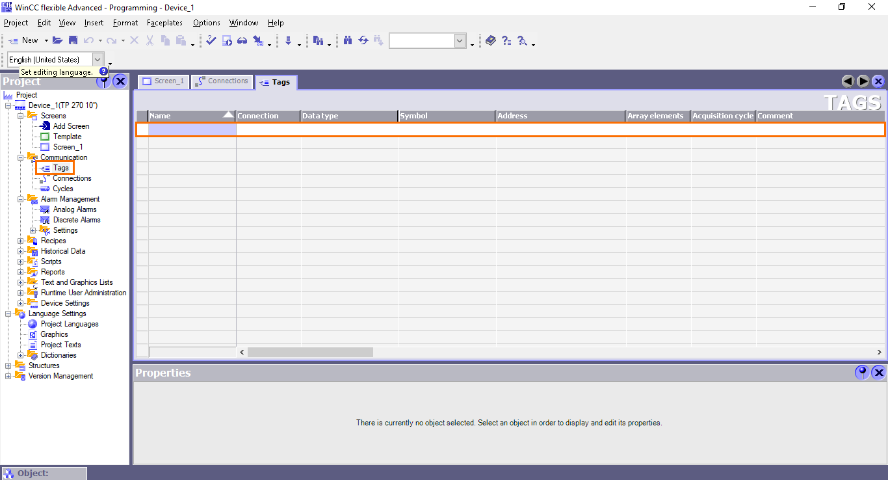
Task: Open Graphics under Language Settings
Action: click(x=54, y=334)
